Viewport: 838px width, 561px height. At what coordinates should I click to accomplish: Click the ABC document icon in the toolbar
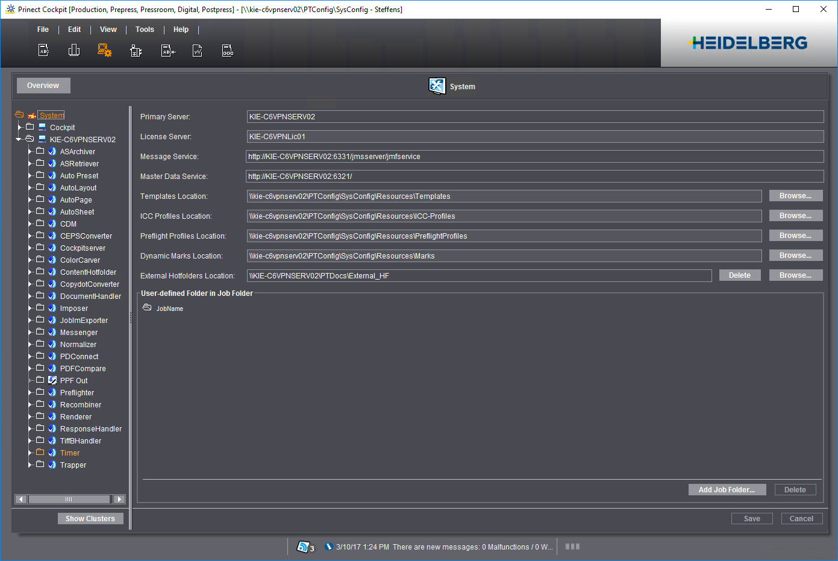43,51
